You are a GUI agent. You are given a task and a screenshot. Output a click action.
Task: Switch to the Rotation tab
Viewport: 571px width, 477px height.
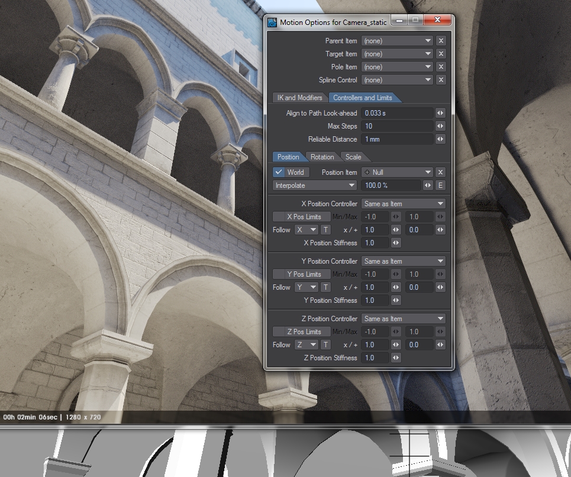pyautogui.click(x=322, y=157)
